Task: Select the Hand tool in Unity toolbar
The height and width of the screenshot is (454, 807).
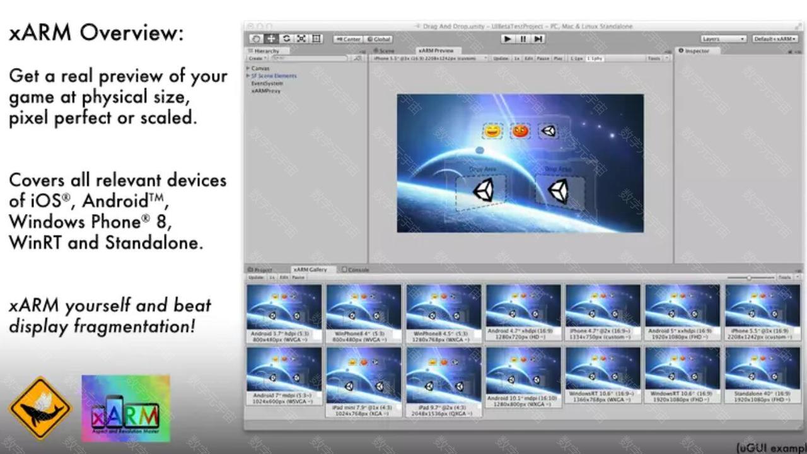Action: (x=256, y=38)
